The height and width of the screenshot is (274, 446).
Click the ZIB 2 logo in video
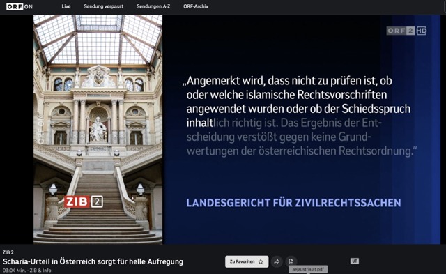click(x=84, y=201)
